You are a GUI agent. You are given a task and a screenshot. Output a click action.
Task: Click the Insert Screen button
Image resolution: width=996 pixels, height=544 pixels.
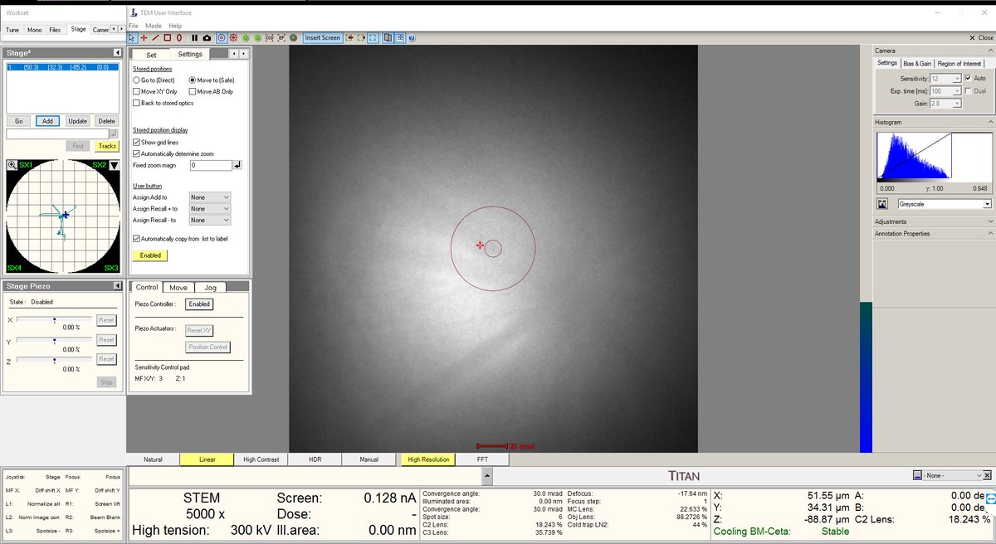point(322,37)
